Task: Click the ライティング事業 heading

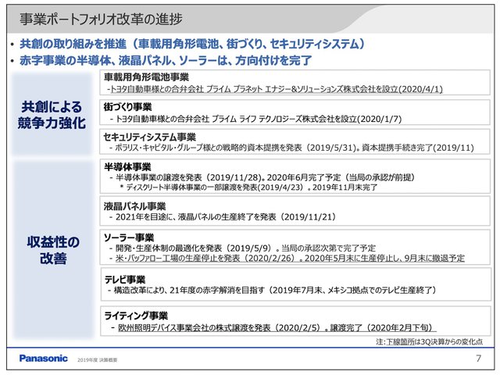Action: tap(136, 316)
